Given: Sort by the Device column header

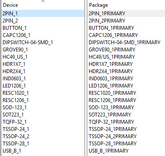Looking at the screenshot, I should (x=43, y=5).
